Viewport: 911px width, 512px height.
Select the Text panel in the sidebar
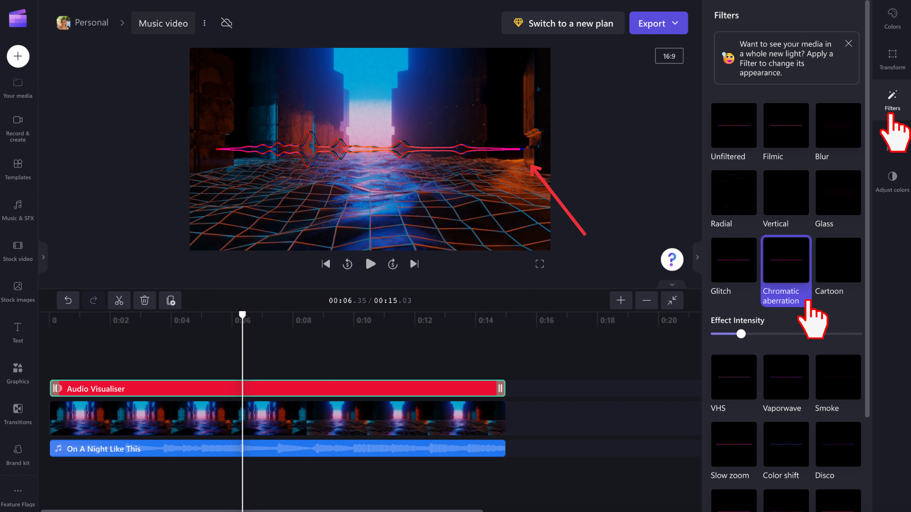click(18, 331)
